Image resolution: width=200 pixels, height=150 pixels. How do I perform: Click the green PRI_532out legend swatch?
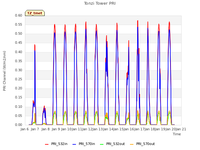tap(102, 144)
